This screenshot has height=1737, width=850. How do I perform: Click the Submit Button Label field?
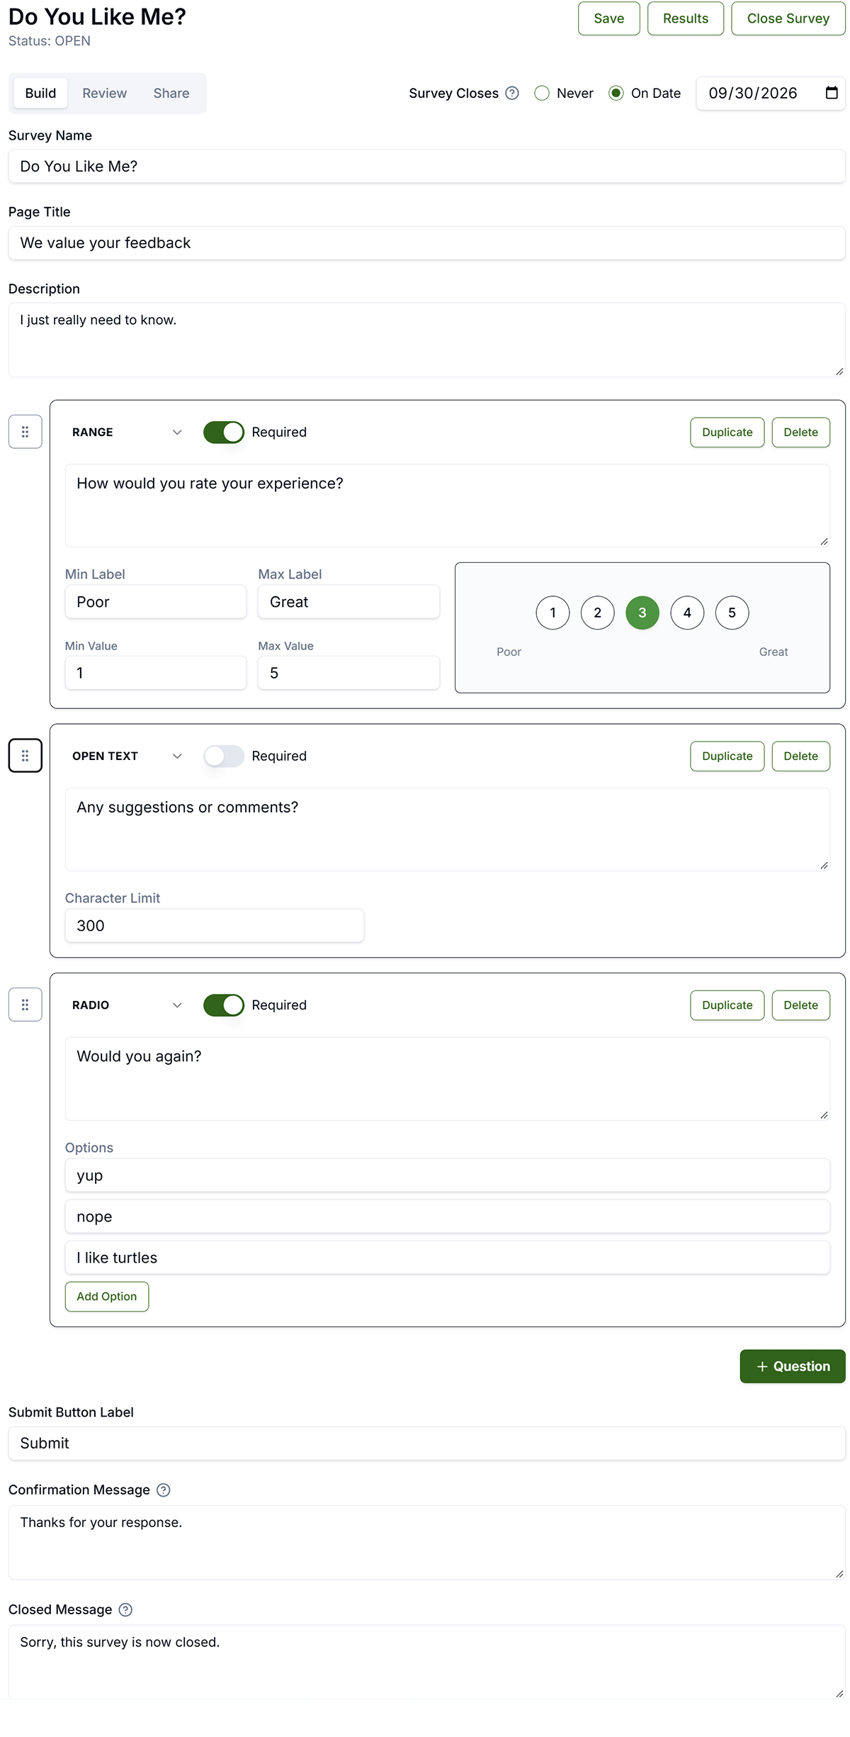427,1443
